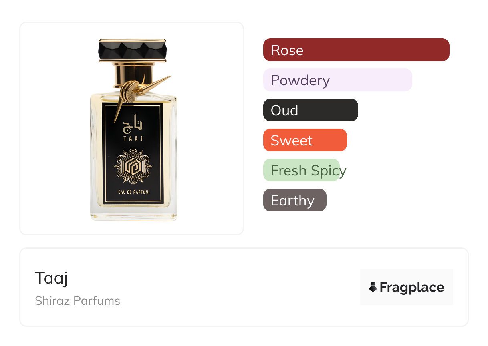The image size is (488, 346).
Task: Select the Fresh Spicy accord bar
Action: (302, 170)
